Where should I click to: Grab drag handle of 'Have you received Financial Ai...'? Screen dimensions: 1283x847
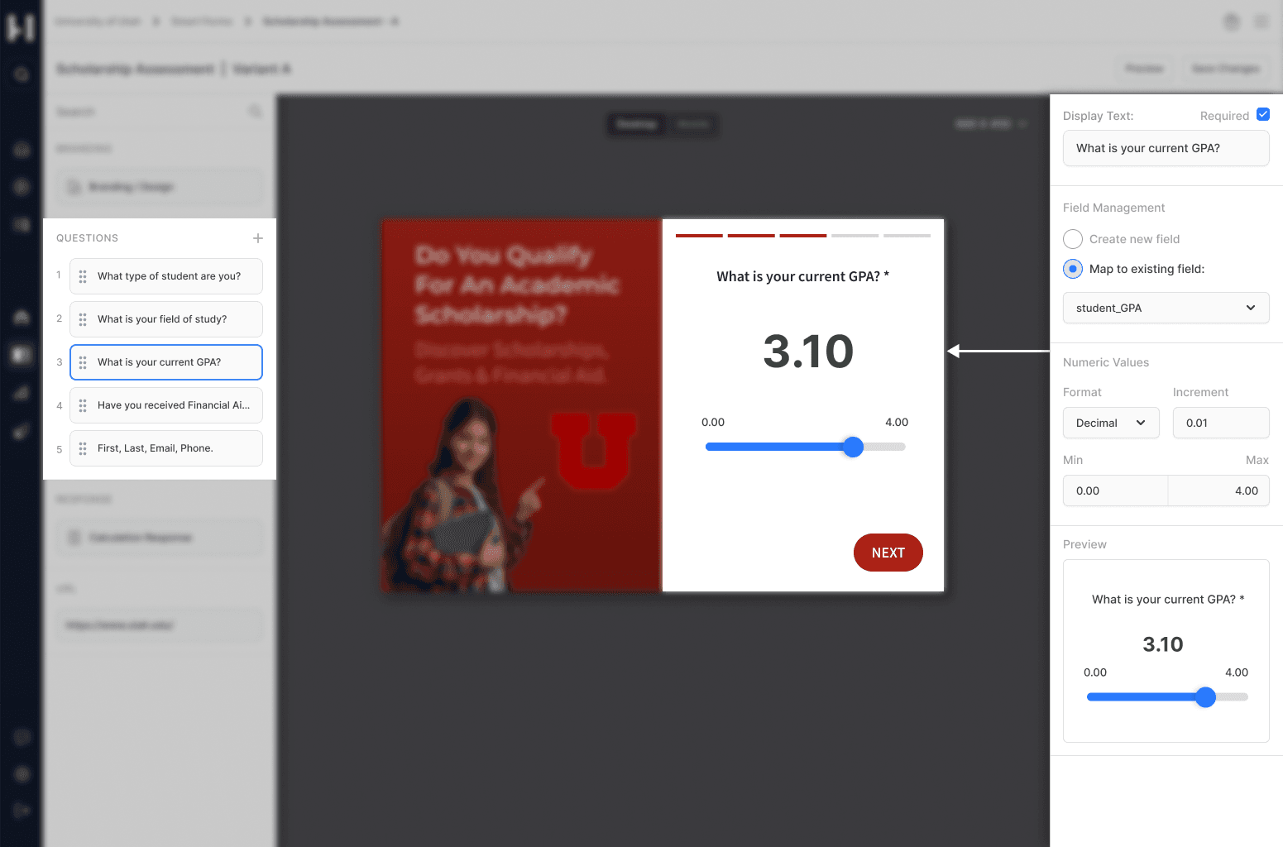point(83,405)
